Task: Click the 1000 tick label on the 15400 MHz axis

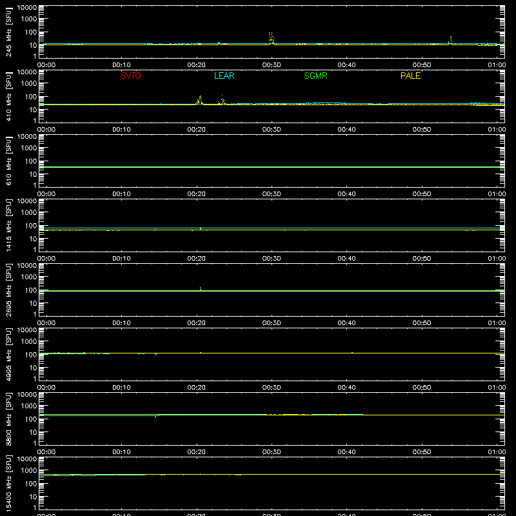Action: click(29, 470)
